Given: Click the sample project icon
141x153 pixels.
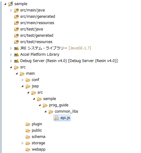Looking at the screenshot, I should click(11, 4).
